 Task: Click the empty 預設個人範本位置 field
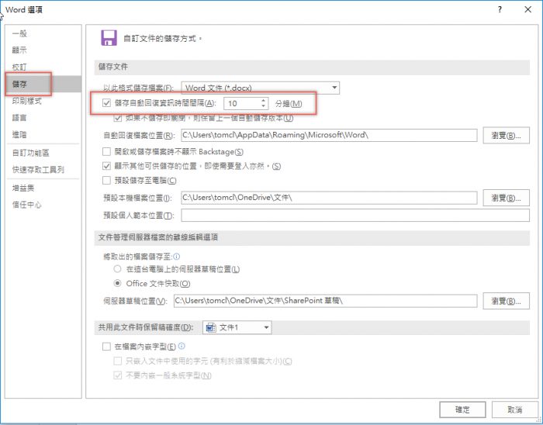point(355,216)
